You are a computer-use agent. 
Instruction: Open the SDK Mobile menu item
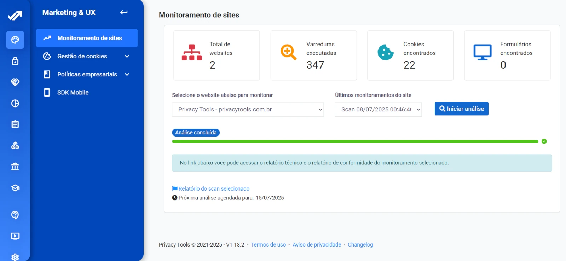tap(73, 93)
